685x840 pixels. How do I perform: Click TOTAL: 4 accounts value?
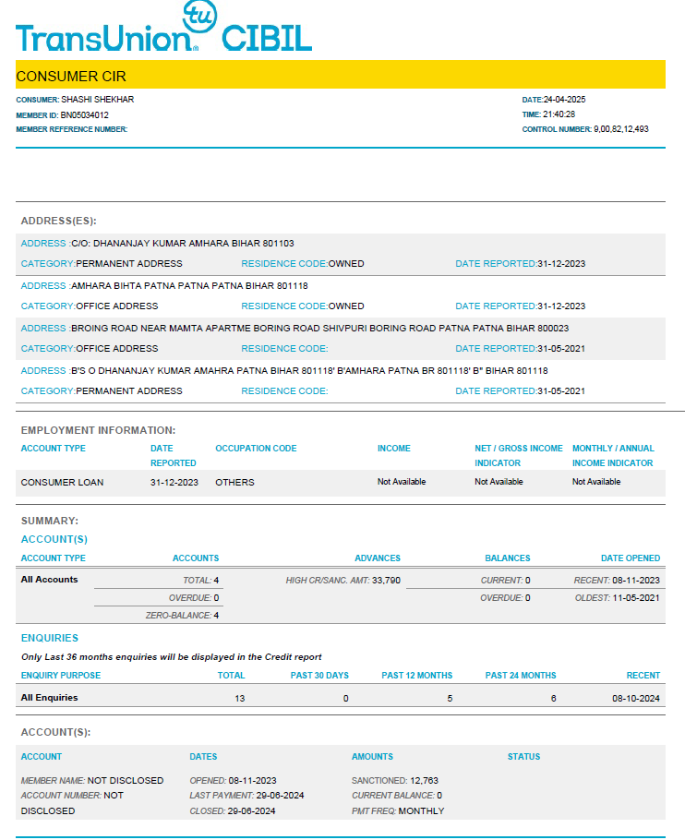[x=201, y=581]
